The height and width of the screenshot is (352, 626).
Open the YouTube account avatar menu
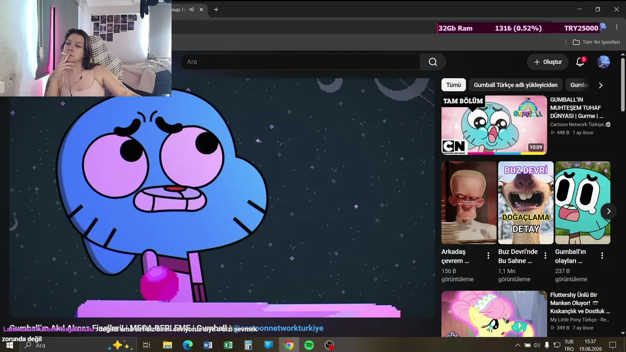point(604,62)
